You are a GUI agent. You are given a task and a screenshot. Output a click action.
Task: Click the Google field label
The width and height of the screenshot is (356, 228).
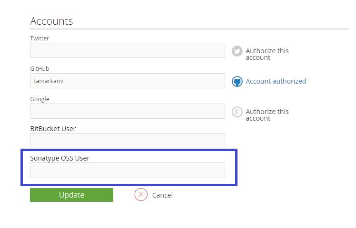[40, 99]
